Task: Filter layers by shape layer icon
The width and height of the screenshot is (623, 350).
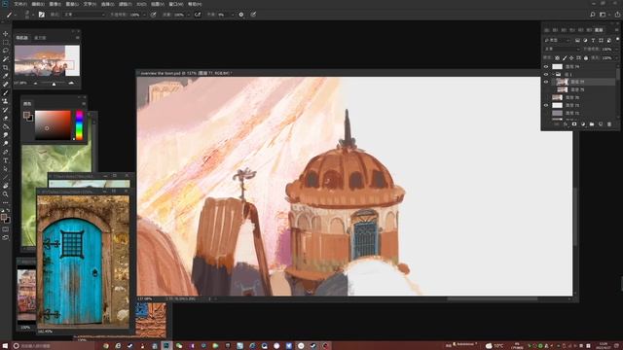Action: click(x=601, y=40)
